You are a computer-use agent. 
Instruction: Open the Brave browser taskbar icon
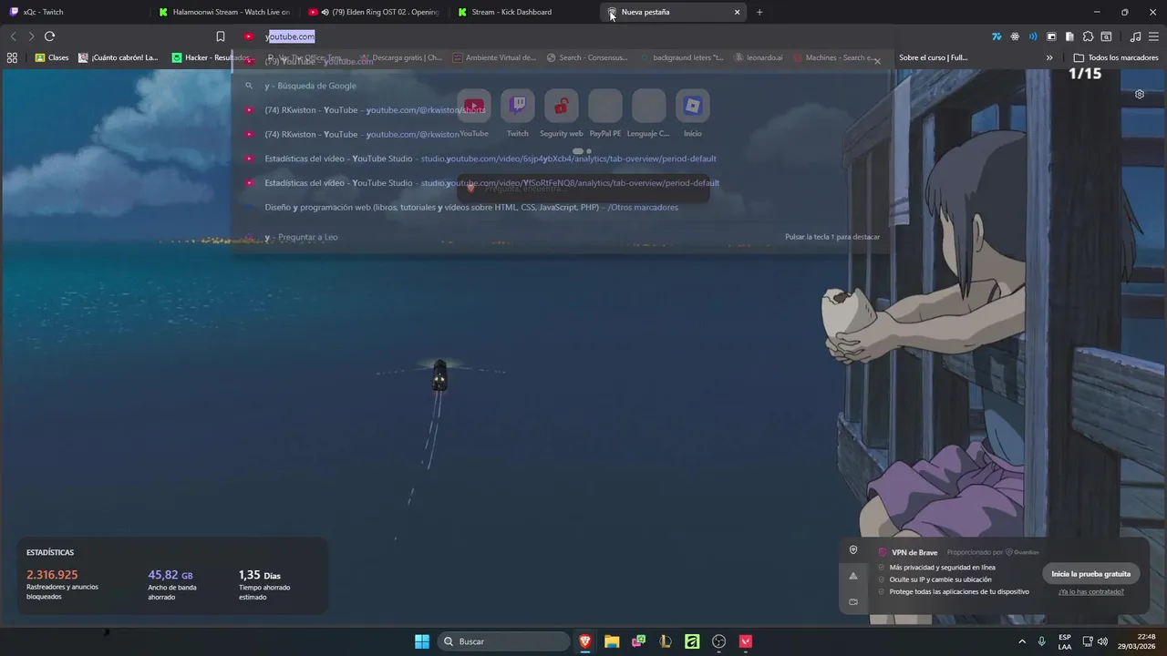(x=585, y=641)
